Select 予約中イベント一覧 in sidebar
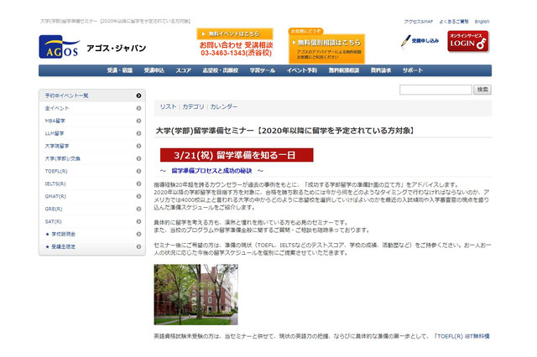537x357 pixels. pos(92,96)
